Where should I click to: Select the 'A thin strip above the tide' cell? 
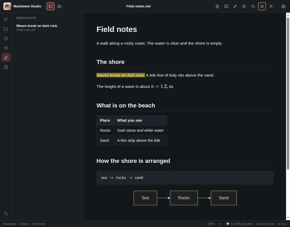(140, 140)
